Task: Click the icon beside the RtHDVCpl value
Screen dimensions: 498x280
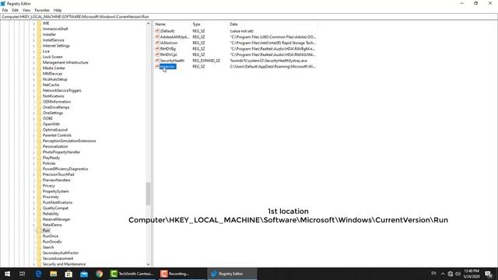Action: tap(157, 54)
